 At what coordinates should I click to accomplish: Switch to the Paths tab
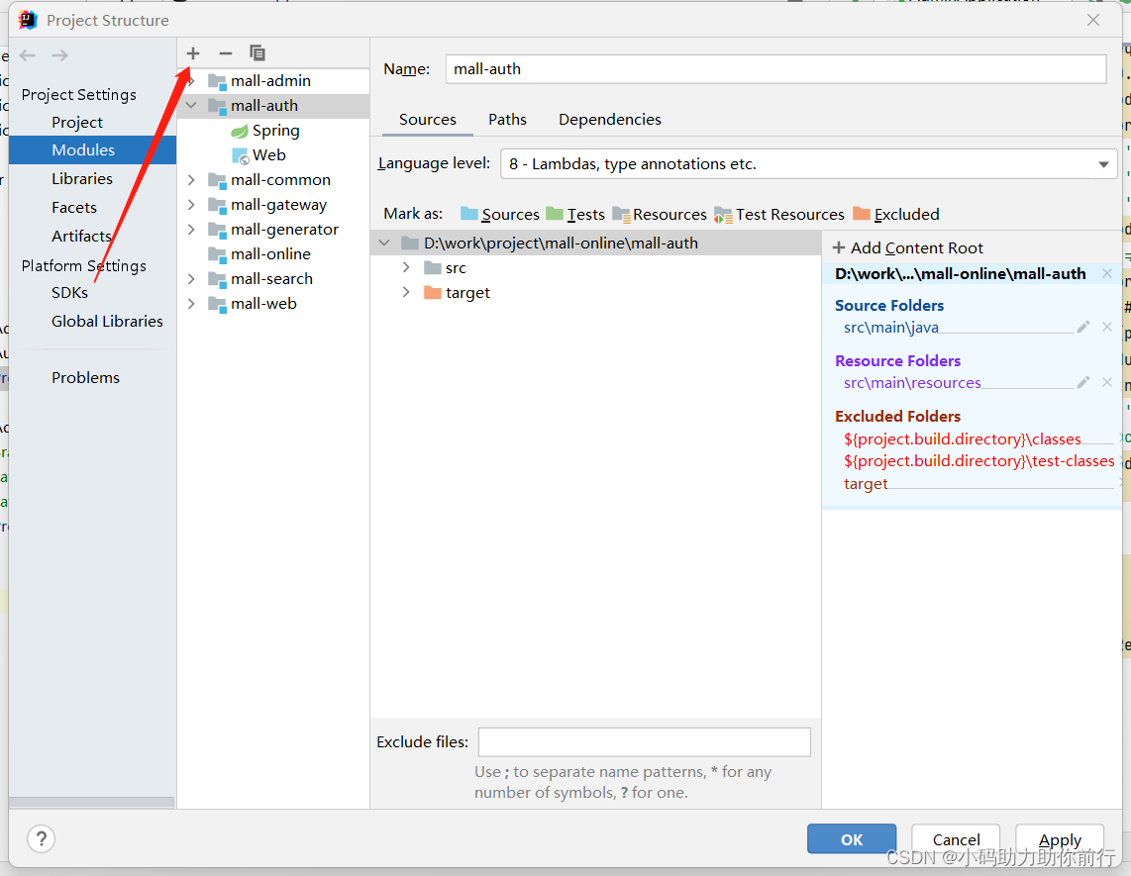tap(507, 120)
